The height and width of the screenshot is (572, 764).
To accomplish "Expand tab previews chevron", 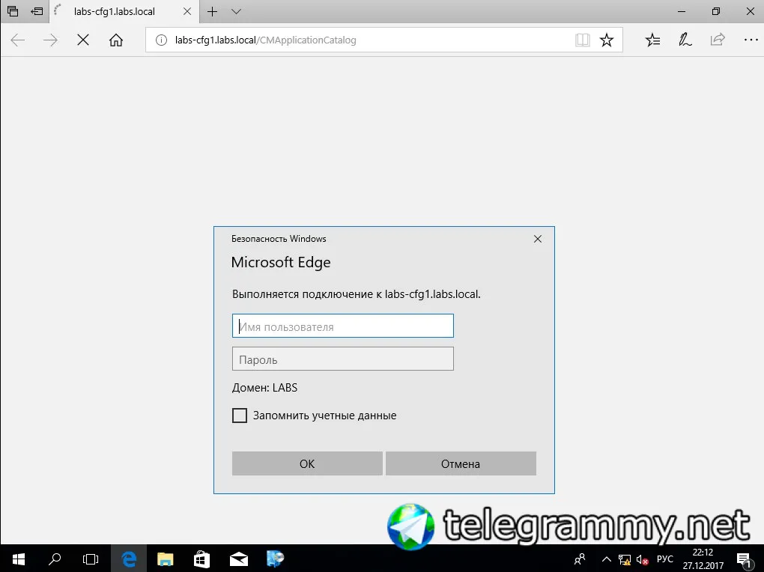I will (236, 11).
